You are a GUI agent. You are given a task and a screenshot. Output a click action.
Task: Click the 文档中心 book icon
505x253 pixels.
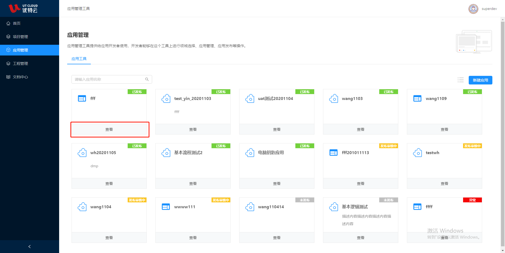click(8, 77)
